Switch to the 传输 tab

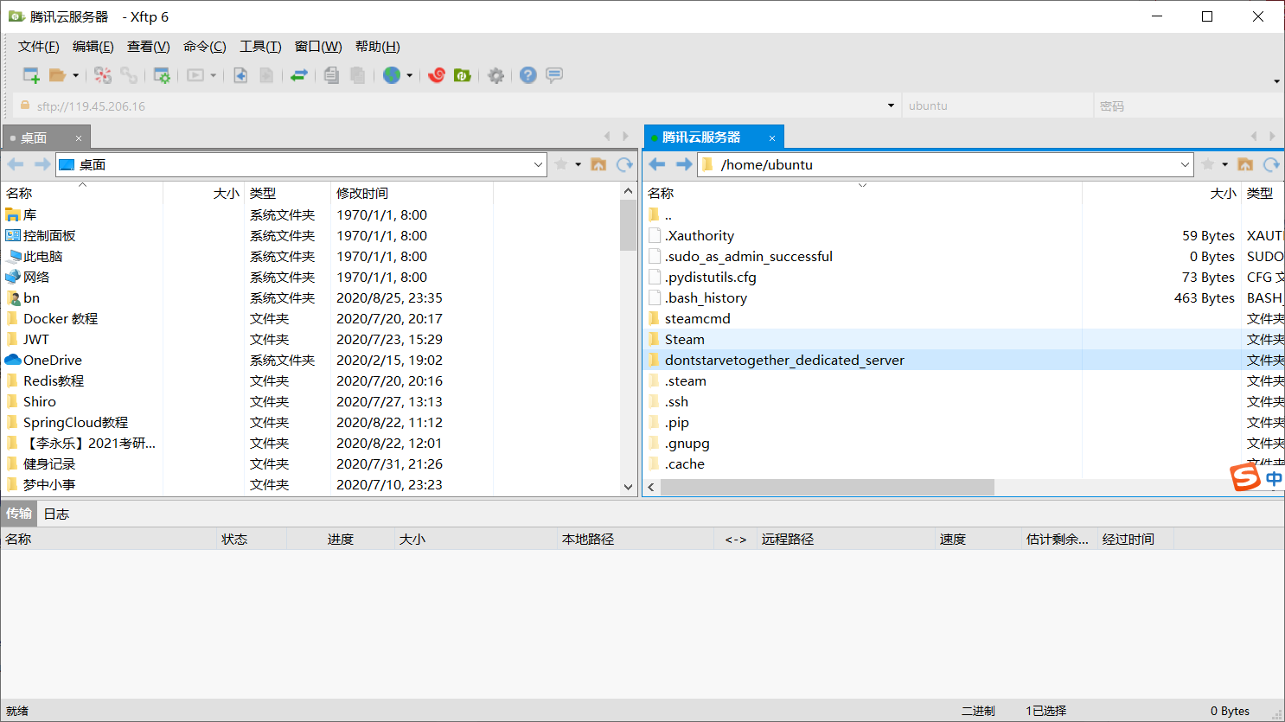coord(19,514)
